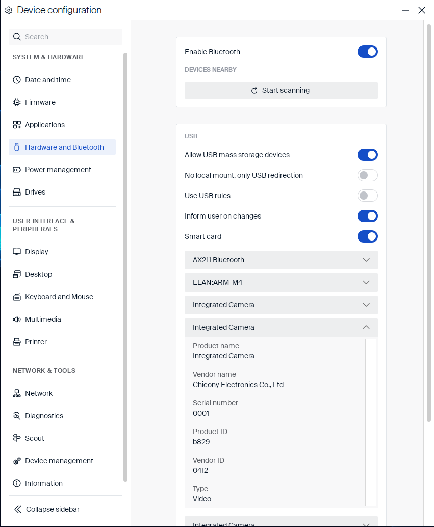Open the Drives icon in sidebar

[x=17, y=192]
